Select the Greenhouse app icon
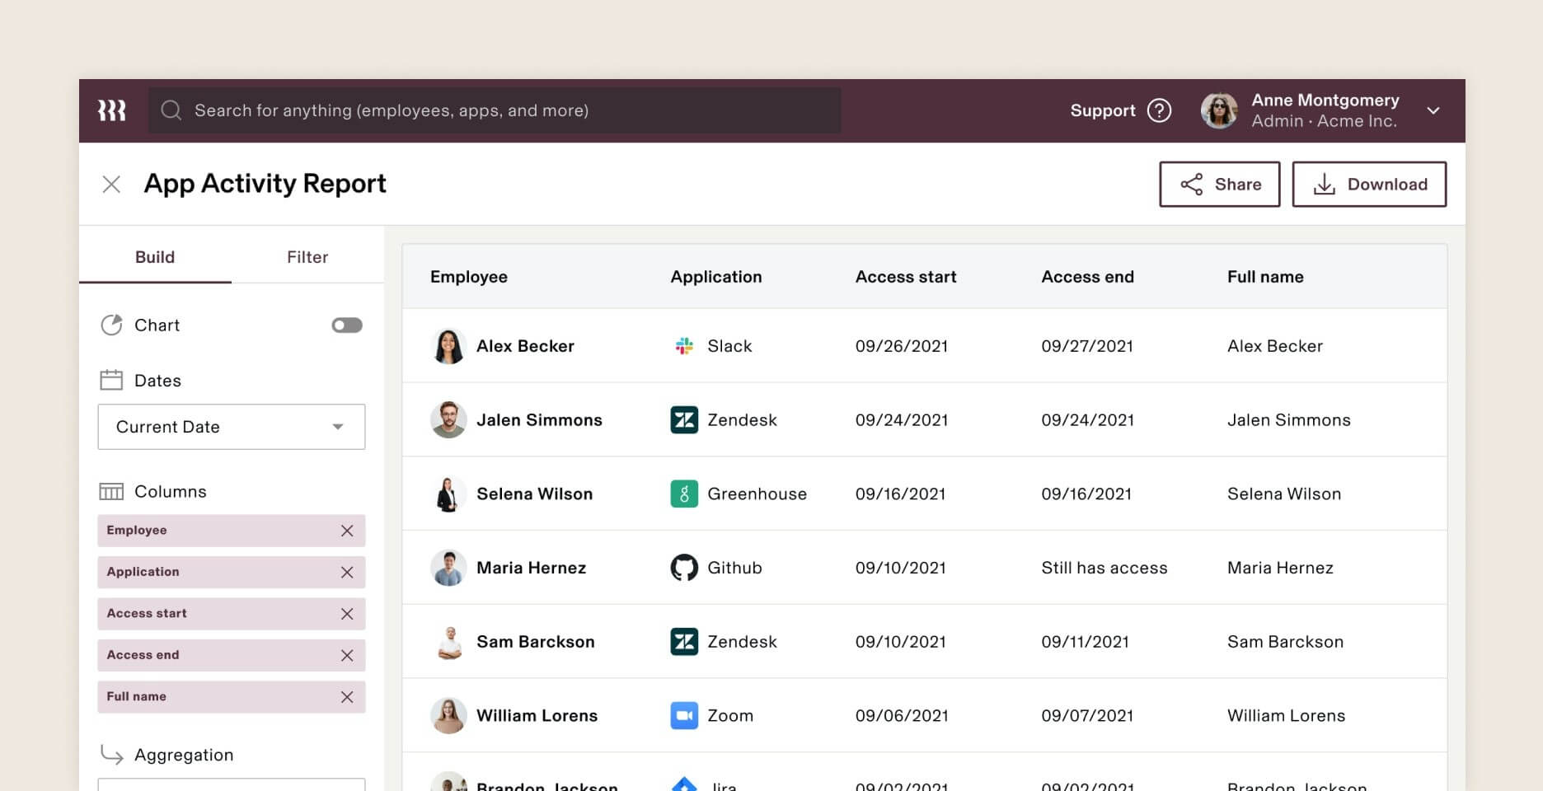 pyautogui.click(x=683, y=494)
